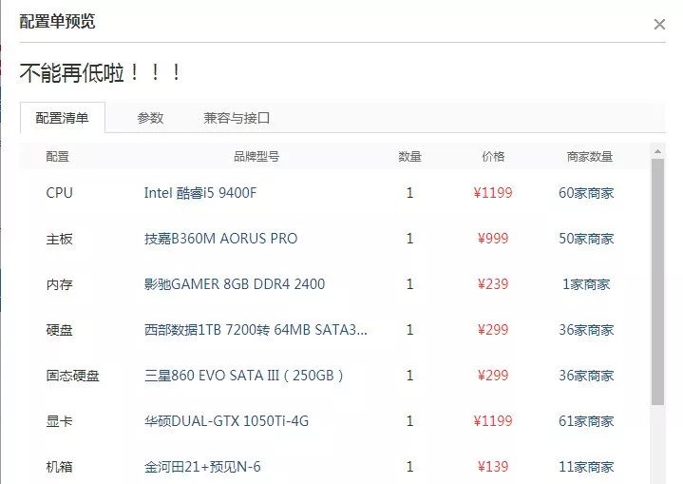Open 三星860 EVO SATA III link

point(243,376)
